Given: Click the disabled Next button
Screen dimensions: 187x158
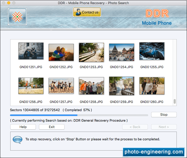Looking at the screenshot, I should tap(164, 127).
